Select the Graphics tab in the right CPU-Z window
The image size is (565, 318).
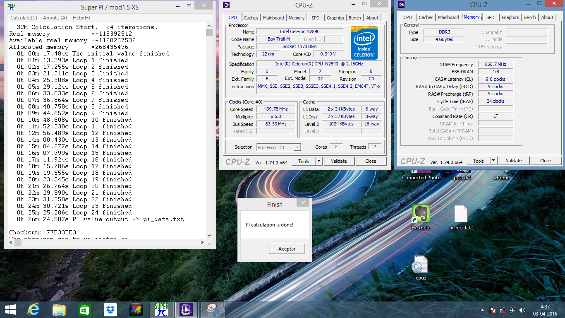510,17
